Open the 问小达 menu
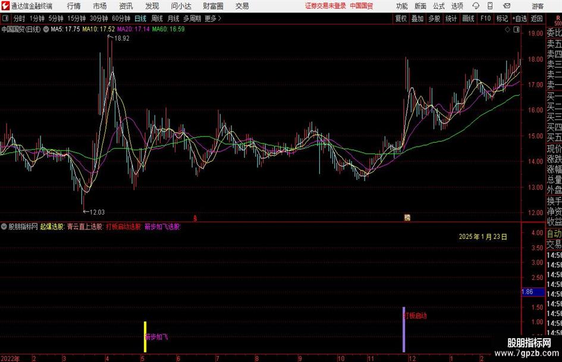562x362 pixels. pyautogui.click(x=181, y=6)
